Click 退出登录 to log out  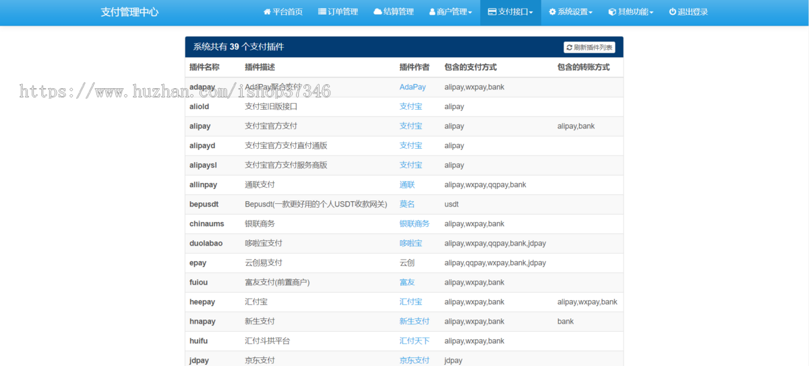688,12
